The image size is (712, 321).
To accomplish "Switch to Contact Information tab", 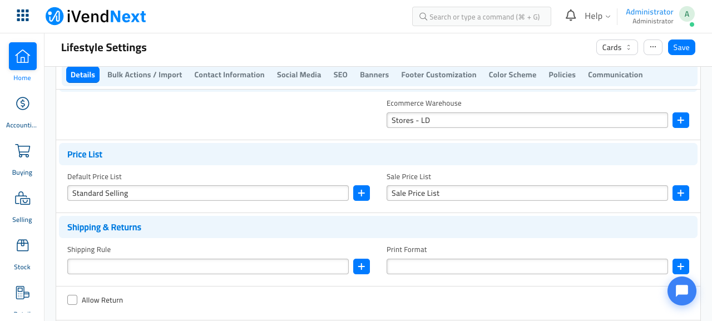I will pos(229,75).
